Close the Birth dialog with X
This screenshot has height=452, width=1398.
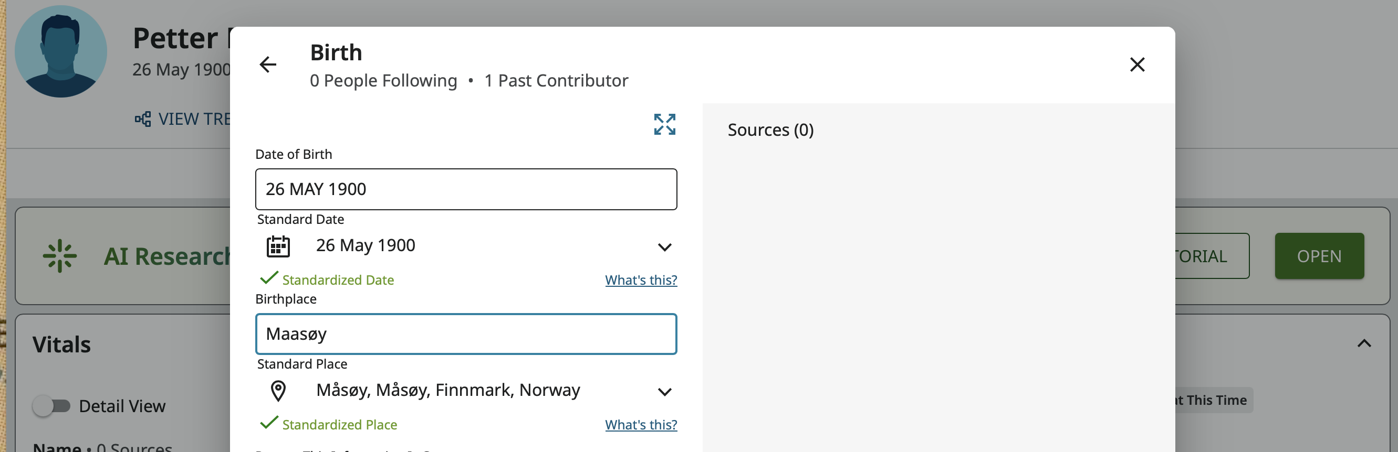tap(1137, 64)
